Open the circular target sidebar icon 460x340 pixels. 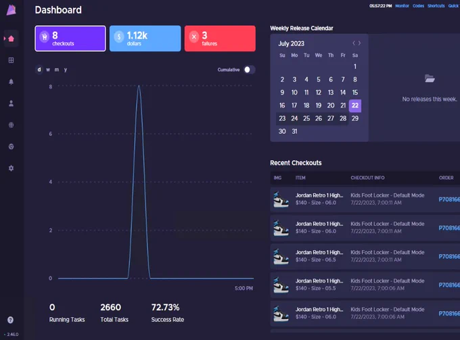(11, 147)
